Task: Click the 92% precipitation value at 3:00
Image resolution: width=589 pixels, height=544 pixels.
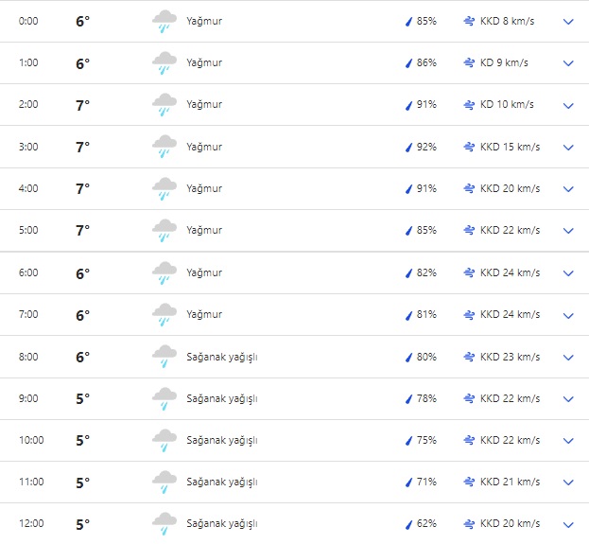Action: [426, 147]
